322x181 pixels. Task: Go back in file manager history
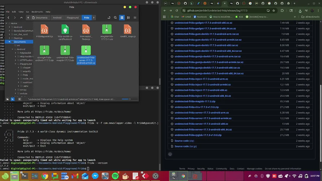click(8, 18)
